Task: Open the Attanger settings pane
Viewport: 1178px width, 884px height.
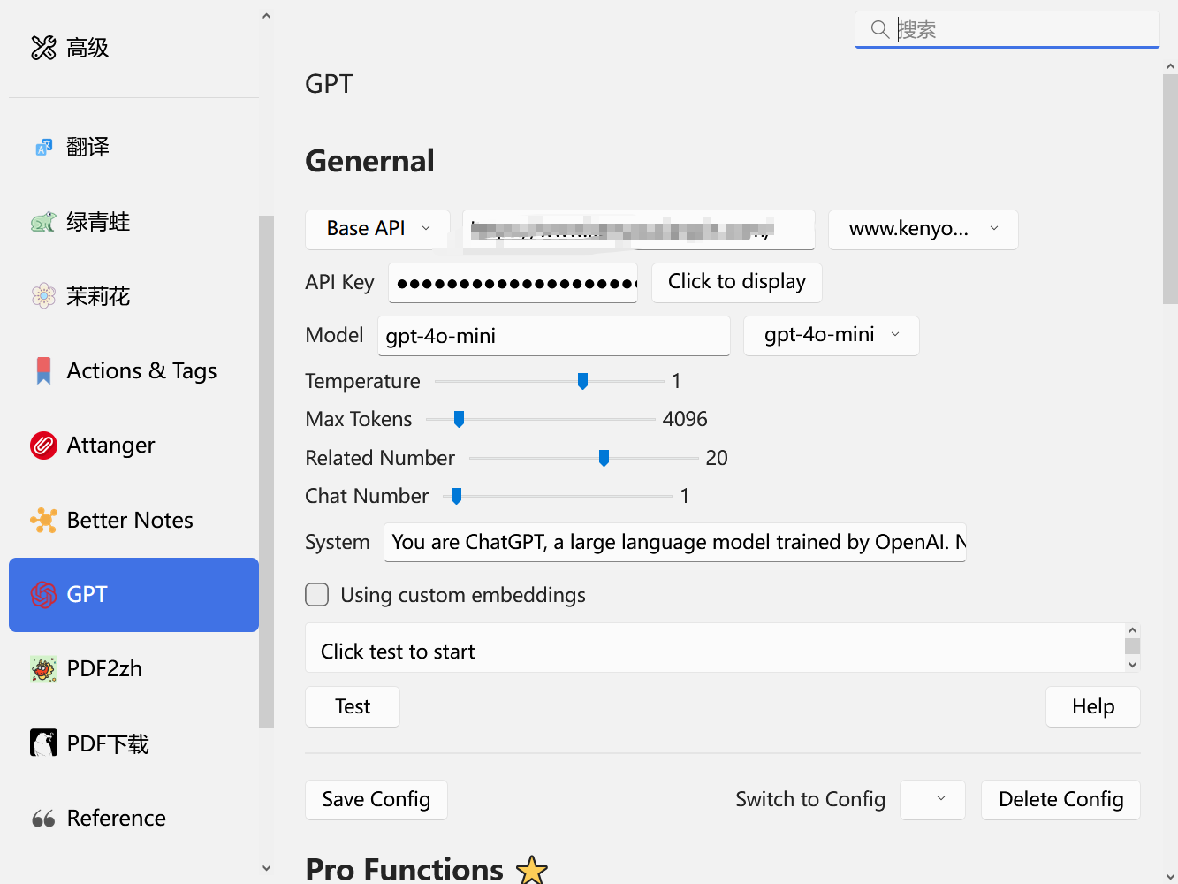Action: (133, 446)
